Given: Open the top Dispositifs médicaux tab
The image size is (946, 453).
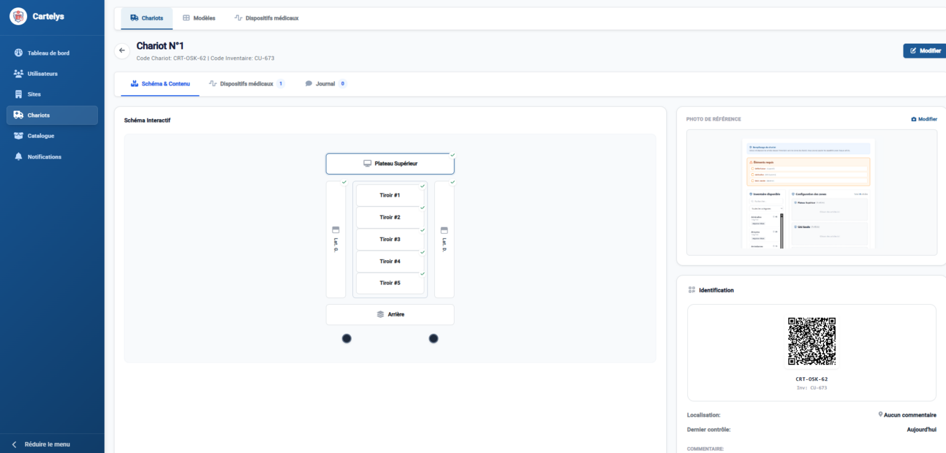Looking at the screenshot, I should pyautogui.click(x=267, y=18).
